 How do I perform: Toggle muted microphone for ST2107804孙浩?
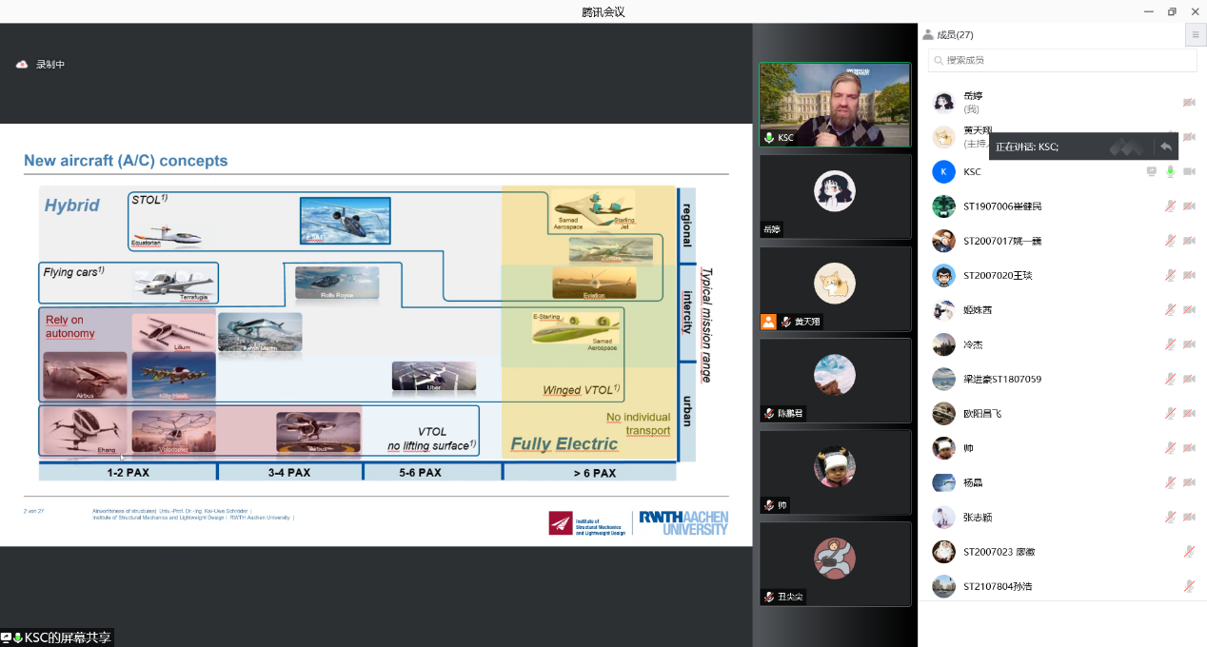click(x=1189, y=586)
